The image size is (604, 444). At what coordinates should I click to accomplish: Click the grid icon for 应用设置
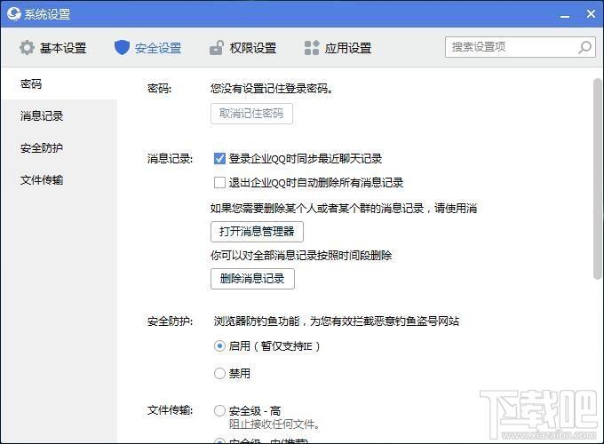click(312, 48)
